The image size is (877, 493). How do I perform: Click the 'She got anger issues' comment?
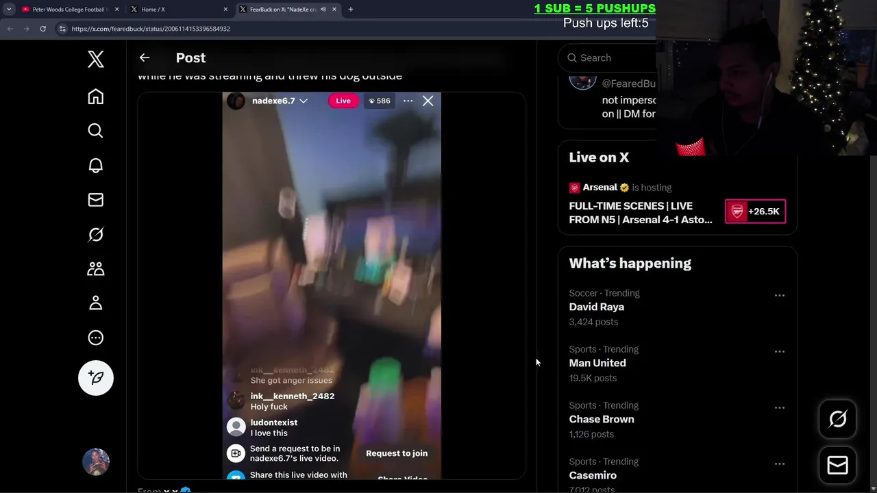coord(291,381)
